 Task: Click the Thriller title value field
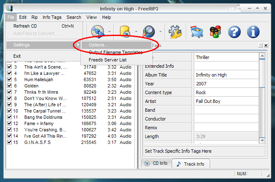point(226,57)
